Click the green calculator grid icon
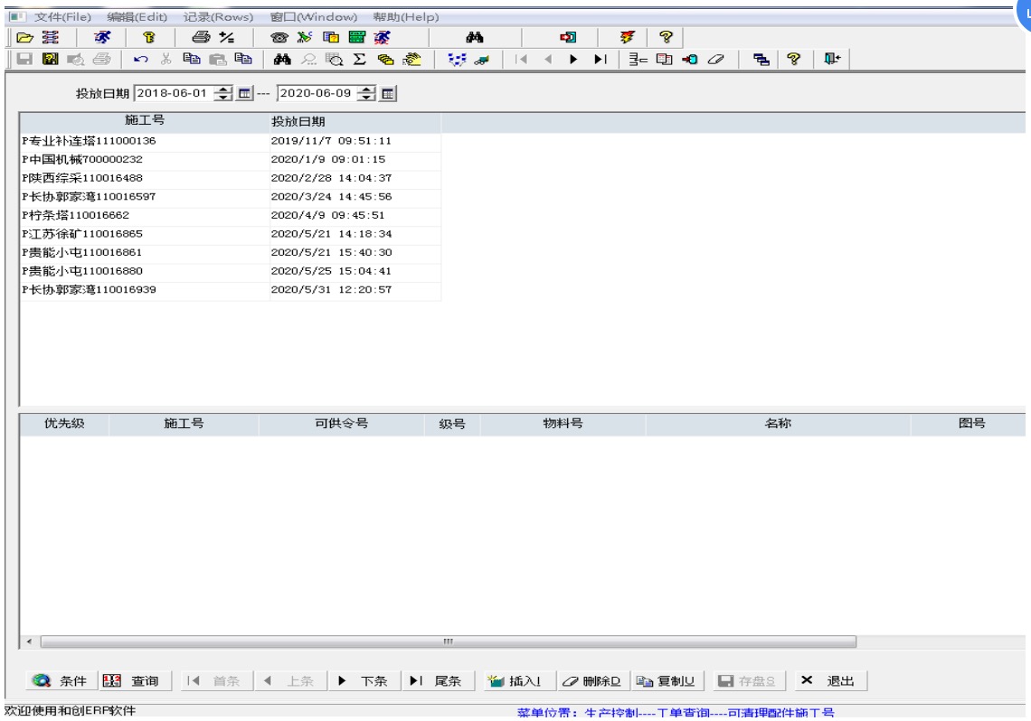 [357, 37]
